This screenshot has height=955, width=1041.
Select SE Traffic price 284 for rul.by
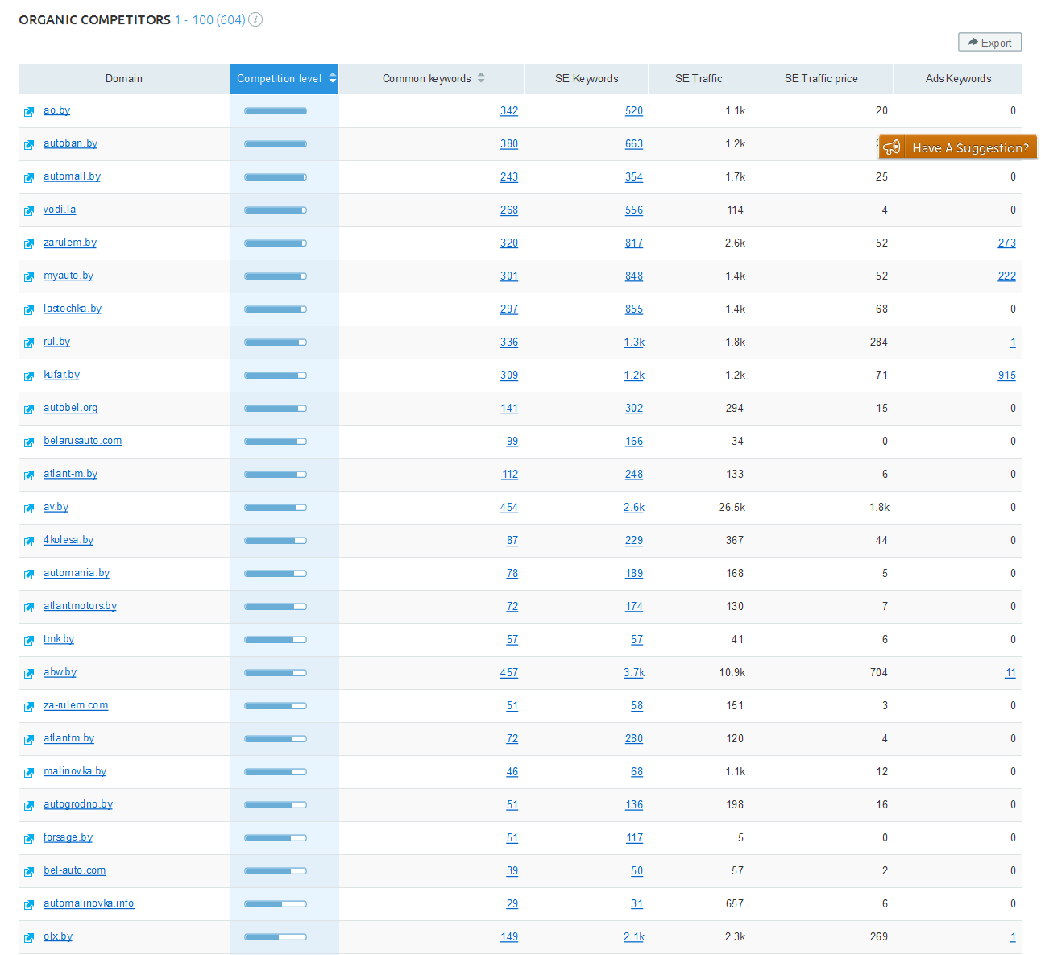coord(879,343)
